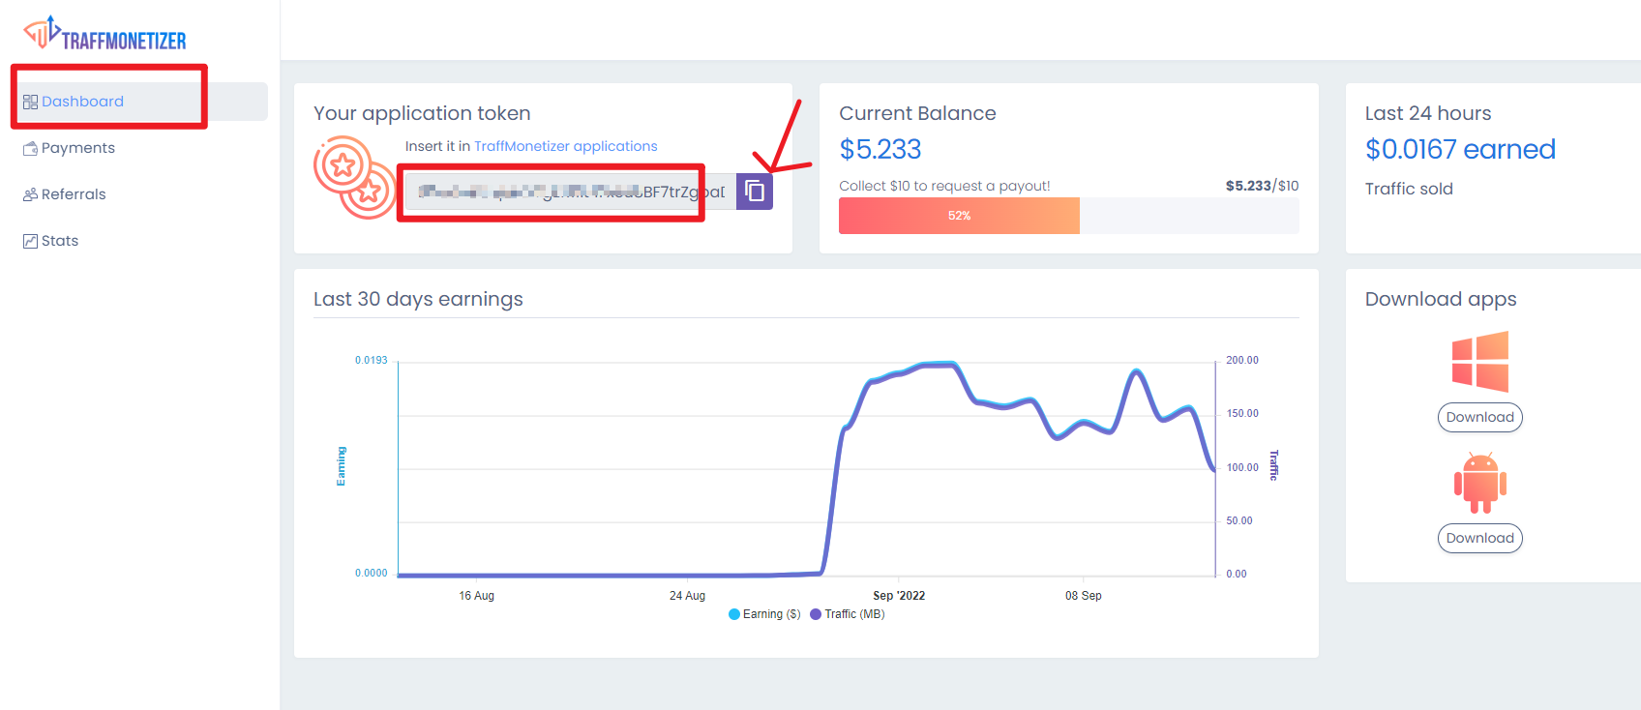Click the Dashboard grid icon in sidebar
Image resolution: width=1641 pixels, height=710 pixels.
point(30,102)
